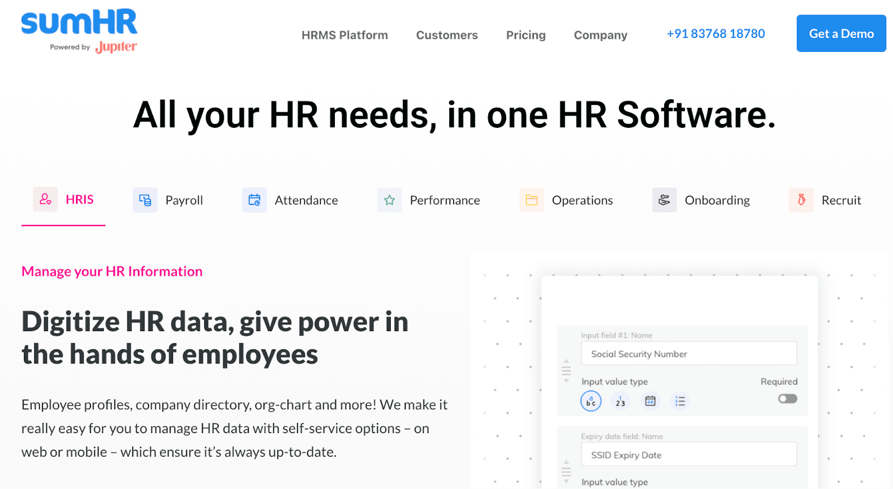Switch to the Recruit tab
Viewport: 893px width, 489px height.
click(825, 200)
